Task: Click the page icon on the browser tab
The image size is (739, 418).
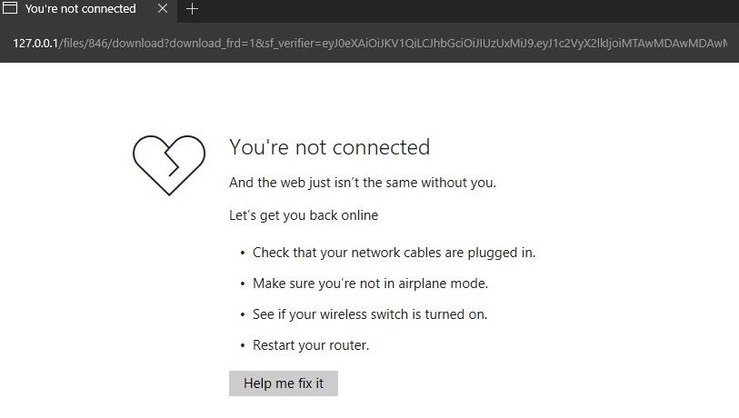Action: (10, 9)
